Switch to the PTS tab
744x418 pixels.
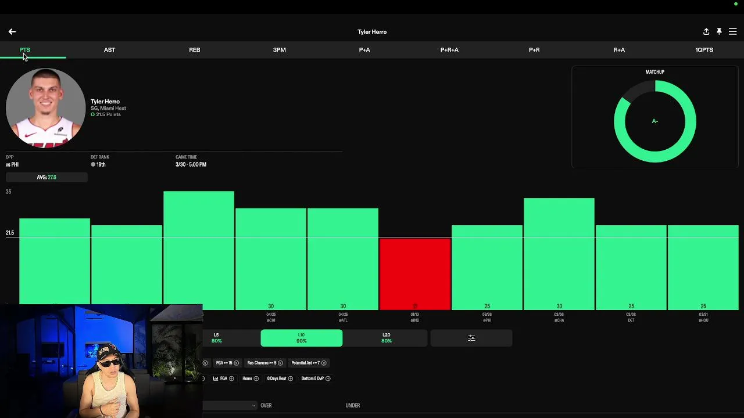[25, 50]
